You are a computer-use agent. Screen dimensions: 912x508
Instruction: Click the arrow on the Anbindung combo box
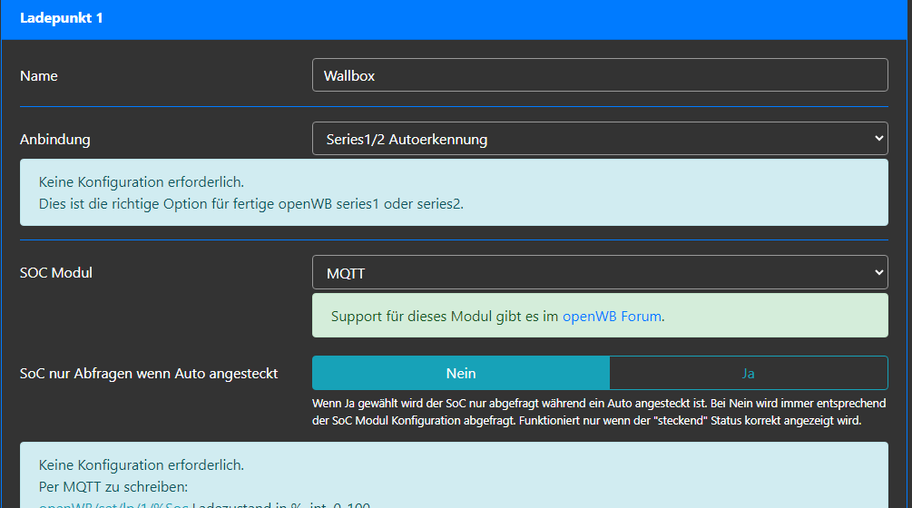pos(878,139)
